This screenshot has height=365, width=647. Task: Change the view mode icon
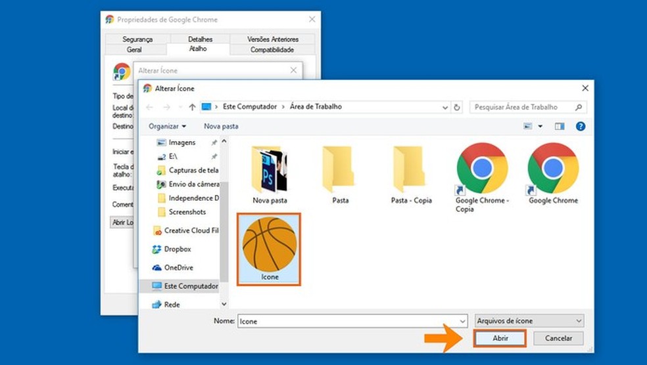point(528,126)
